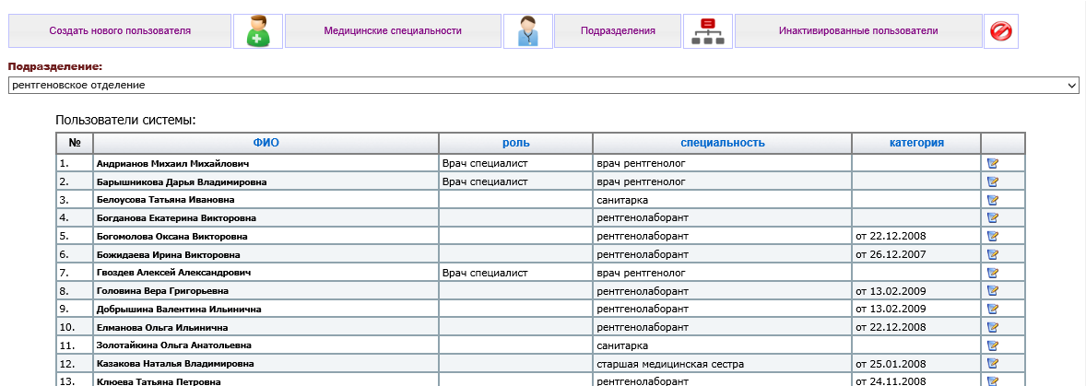Screen dimensions: 1086x386
Task: Click the green plus add-user icon
Action: pyautogui.click(x=257, y=31)
